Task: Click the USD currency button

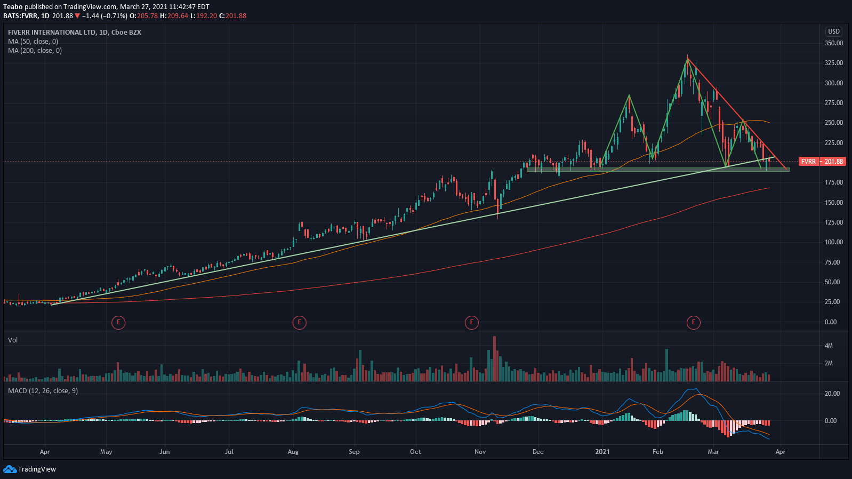Action: click(x=834, y=31)
